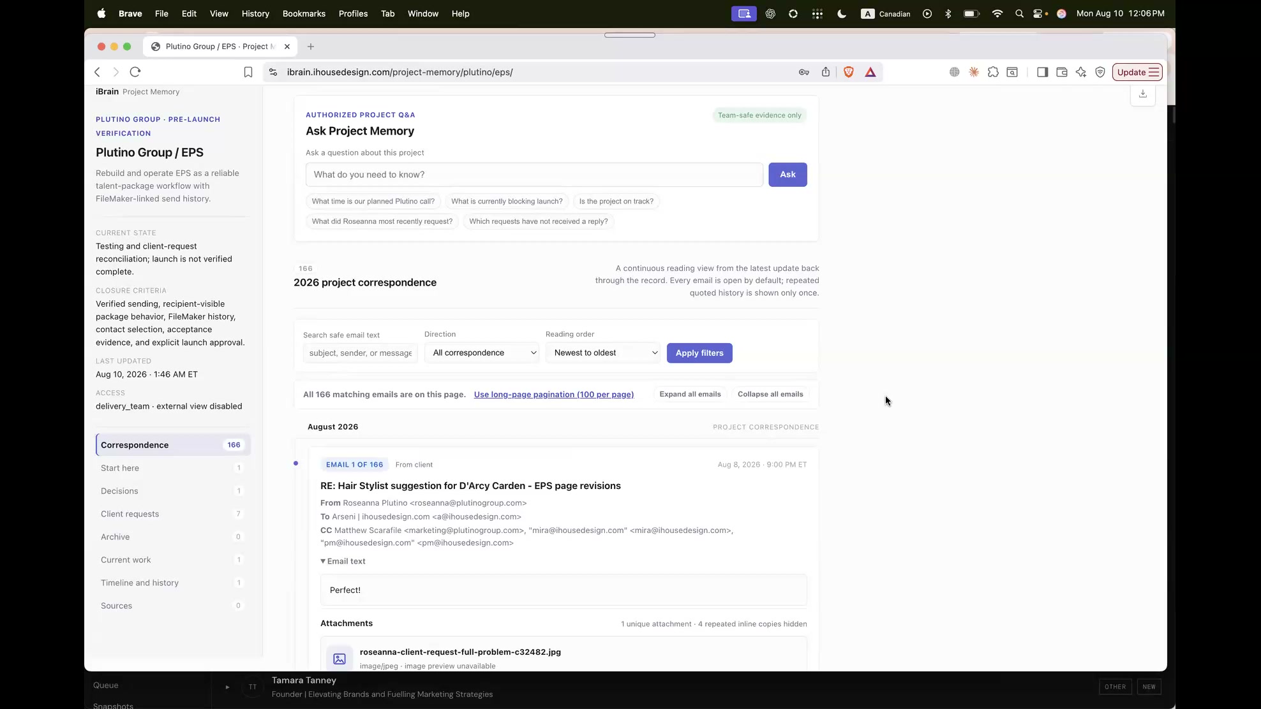The width and height of the screenshot is (1261, 709).
Task: Choose 'What did Roseanna most recently request?' chip
Action: pyautogui.click(x=382, y=221)
